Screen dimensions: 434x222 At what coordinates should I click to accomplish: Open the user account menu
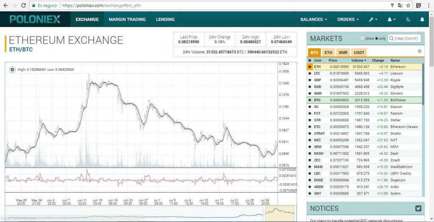pyautogui.click(x=391, y=19)
